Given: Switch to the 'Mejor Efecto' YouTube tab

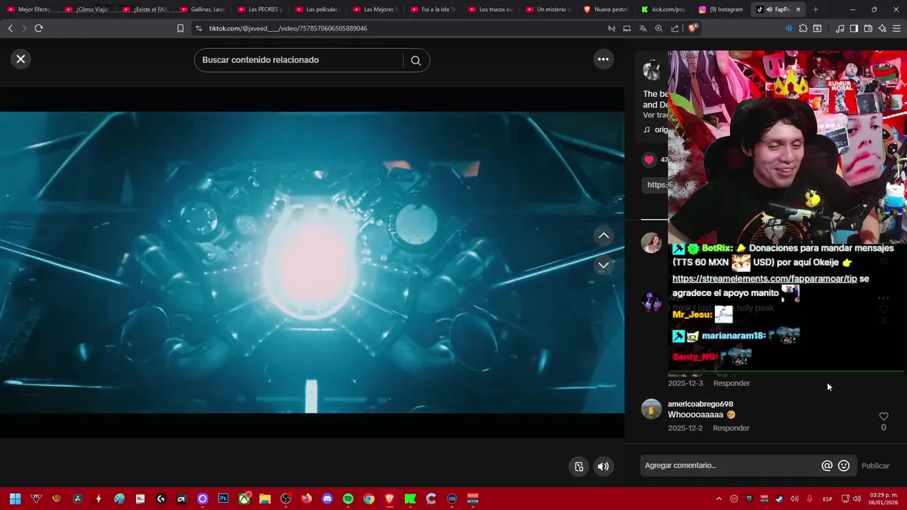Looking at the screenshot, I should (x=29, y=10).
